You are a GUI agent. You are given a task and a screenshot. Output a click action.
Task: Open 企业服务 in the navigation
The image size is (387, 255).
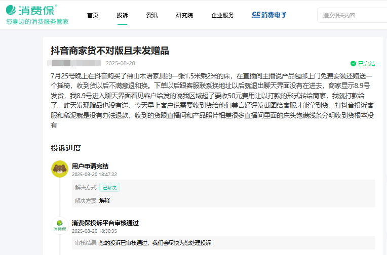coord(222,15)
